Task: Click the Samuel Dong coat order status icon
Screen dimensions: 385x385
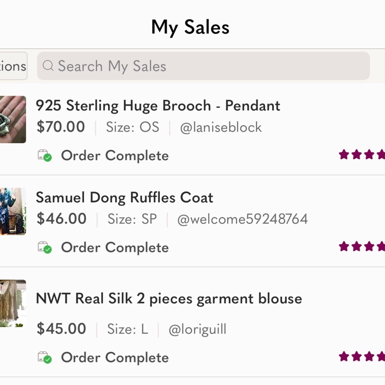Action: point(44,247)
